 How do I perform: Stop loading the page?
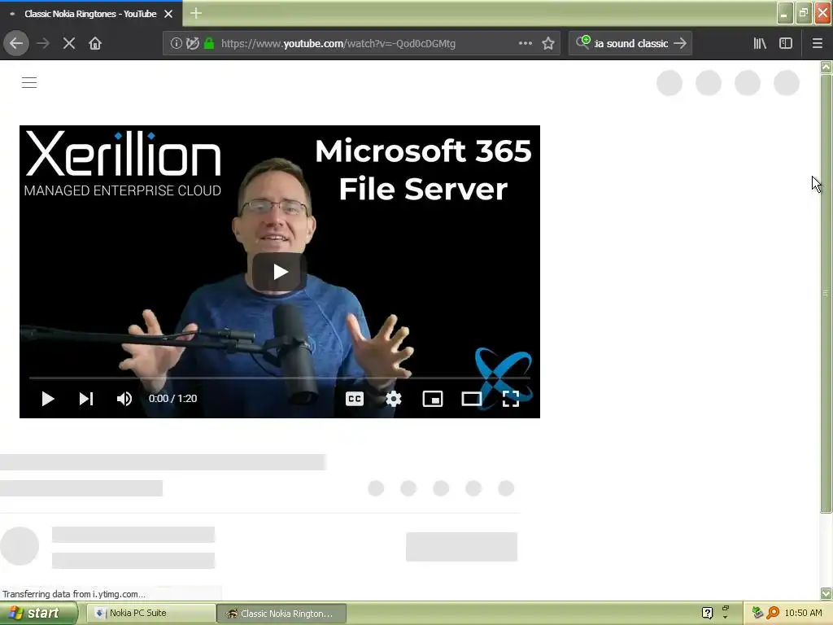68,44
